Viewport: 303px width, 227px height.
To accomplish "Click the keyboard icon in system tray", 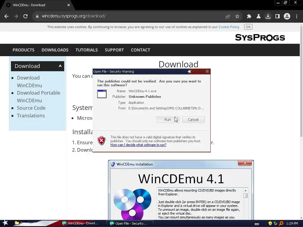I will pos(257,224).
